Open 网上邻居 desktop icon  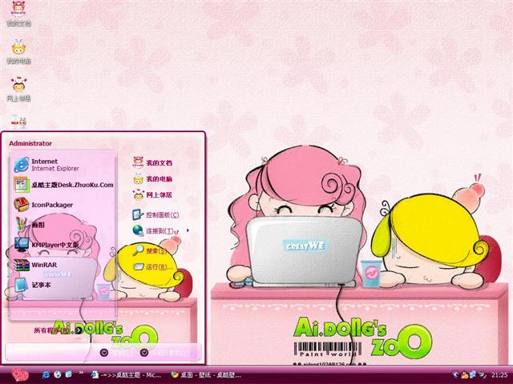(x=18, y=89)
